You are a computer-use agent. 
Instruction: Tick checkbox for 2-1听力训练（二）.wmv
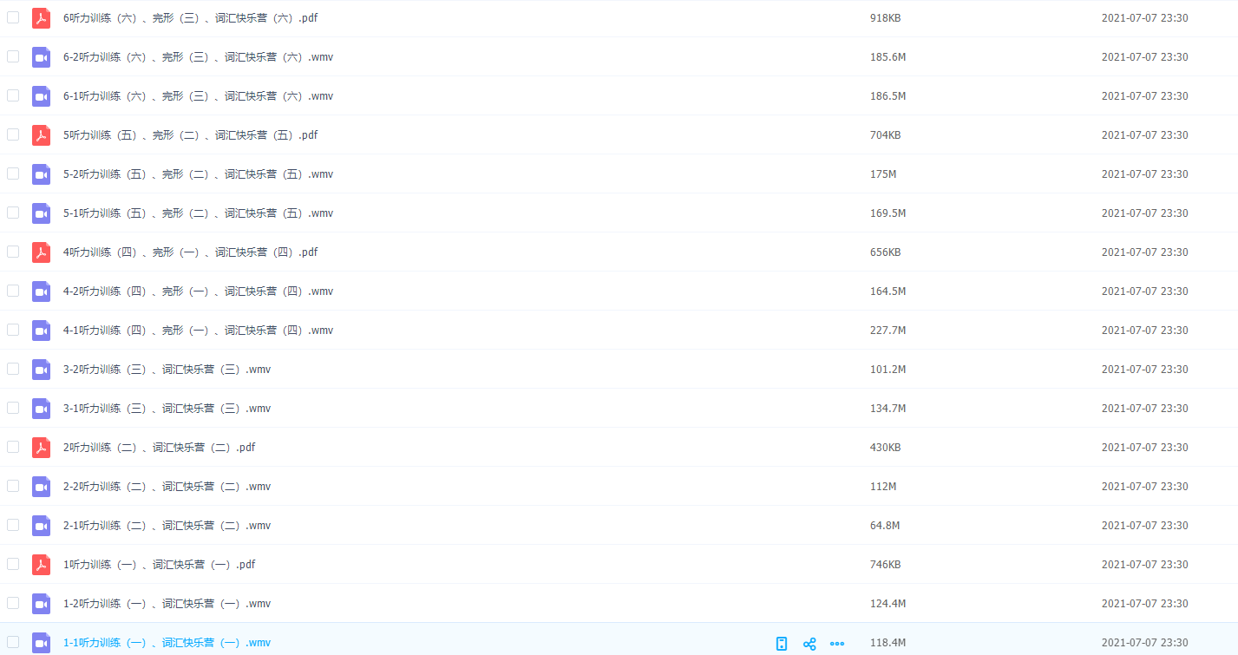pos(13,525)
